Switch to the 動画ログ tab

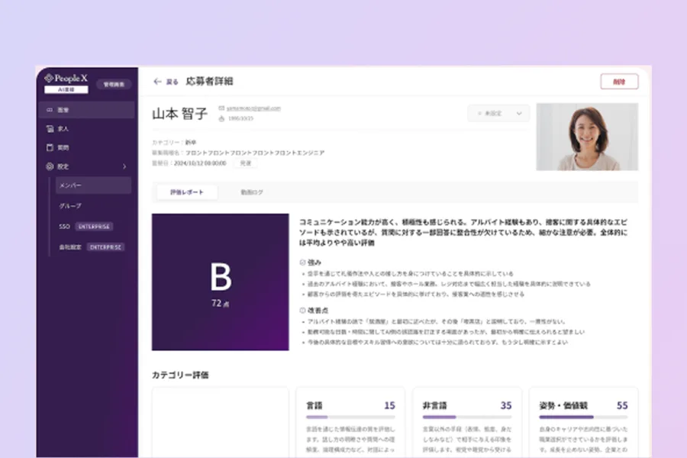click(252, 192)
